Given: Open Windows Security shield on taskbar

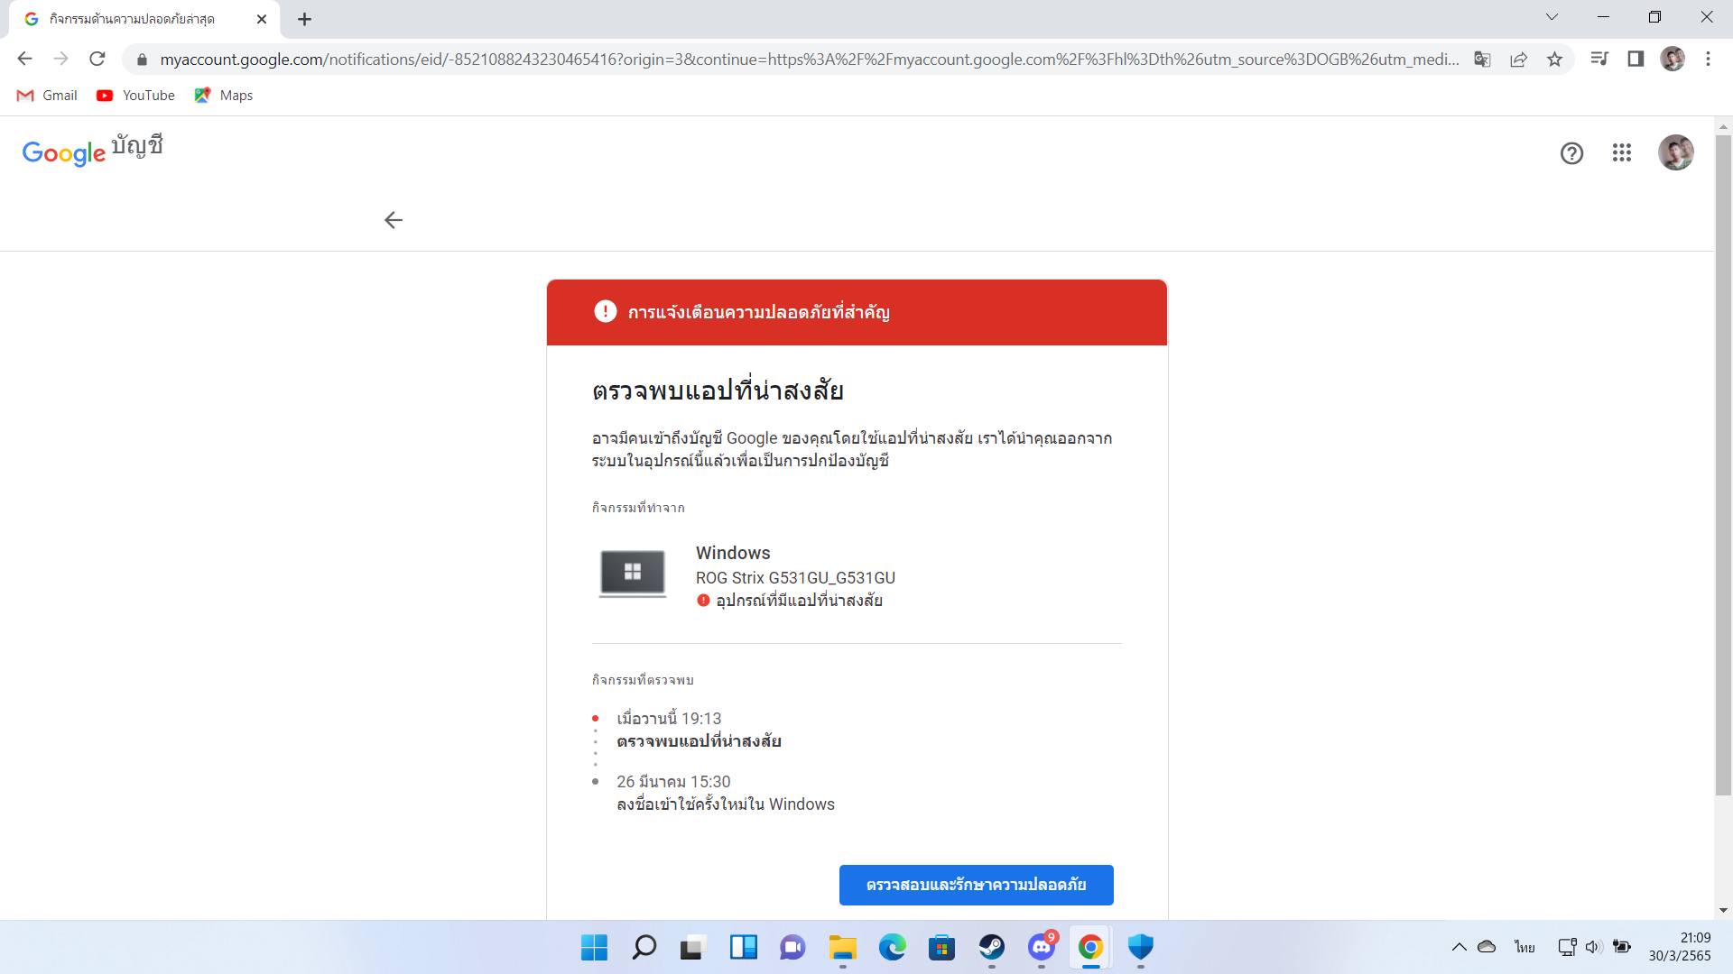Looking at the screenshot, I should [x=1141, y=947].
